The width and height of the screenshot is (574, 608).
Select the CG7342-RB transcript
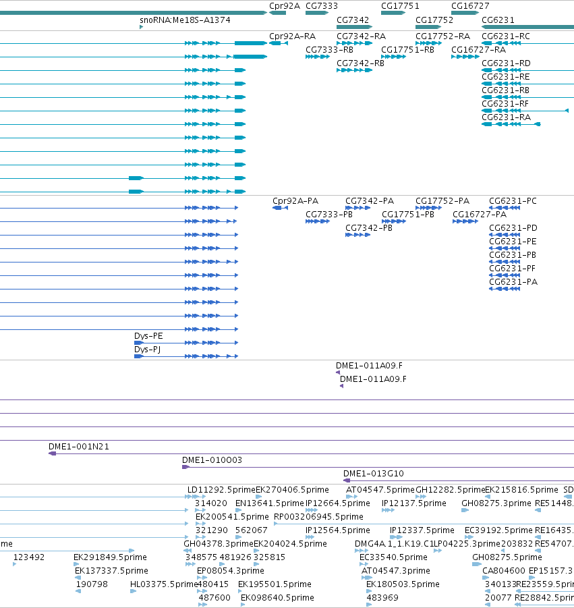tap(354, 71)
